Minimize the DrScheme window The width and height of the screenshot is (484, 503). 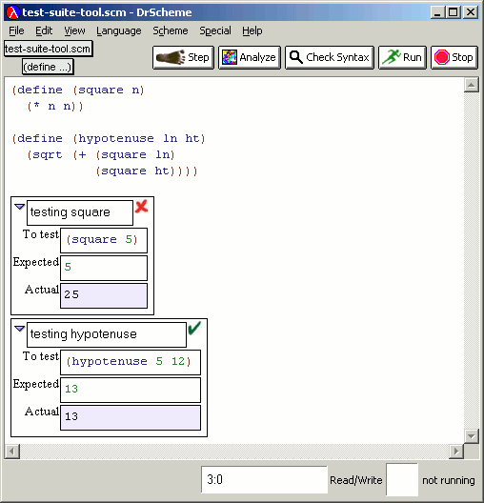click(x=437, y=12)
